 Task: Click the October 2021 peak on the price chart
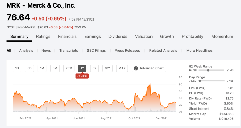click(136, 94)
